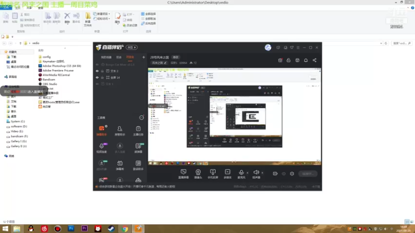The image size is (415, 233).
Task: Click the message icon next to avatar
Action: coord(278,48)
